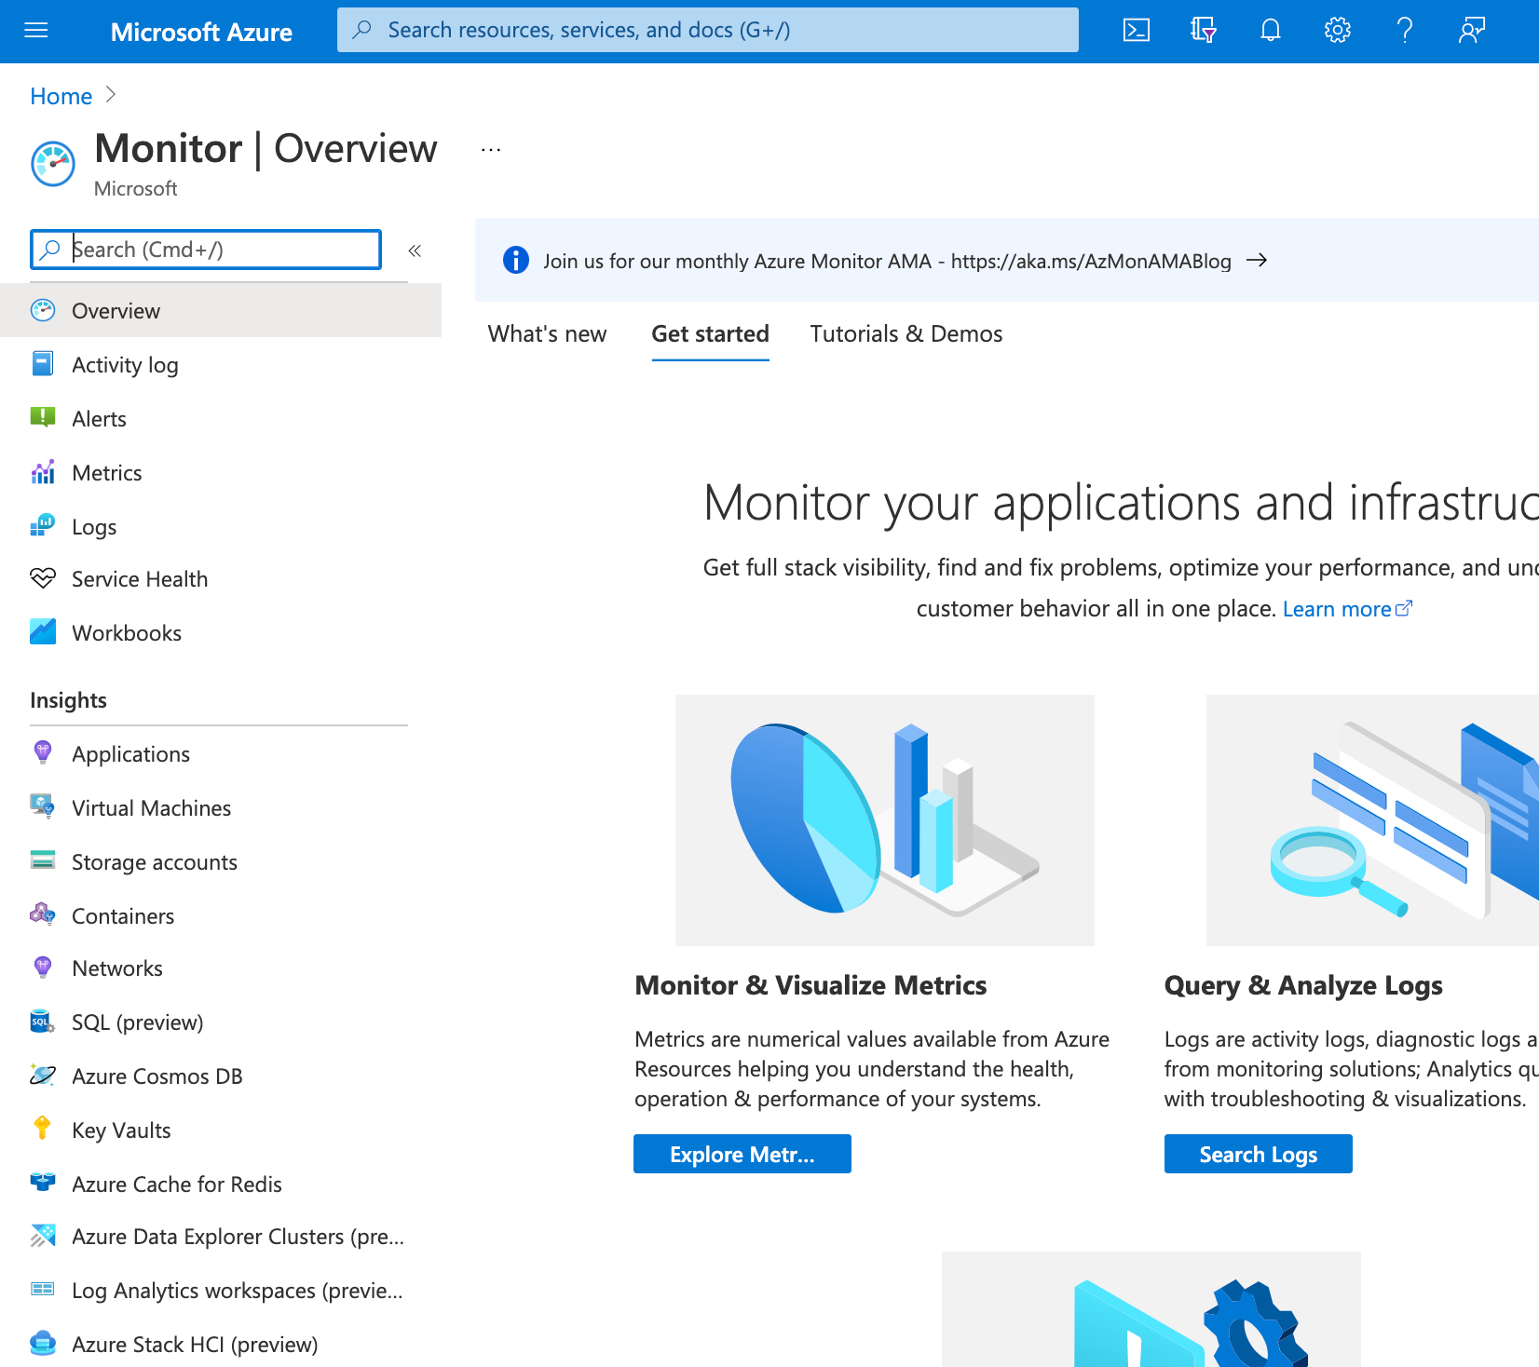This screenshot has width=1539, height=1367.
Task: Click the Alerts icon in sidebar
Action: click(43, 417)
